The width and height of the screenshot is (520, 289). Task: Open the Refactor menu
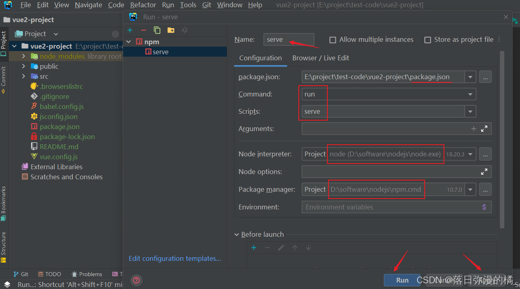click(x=143, y=5)
